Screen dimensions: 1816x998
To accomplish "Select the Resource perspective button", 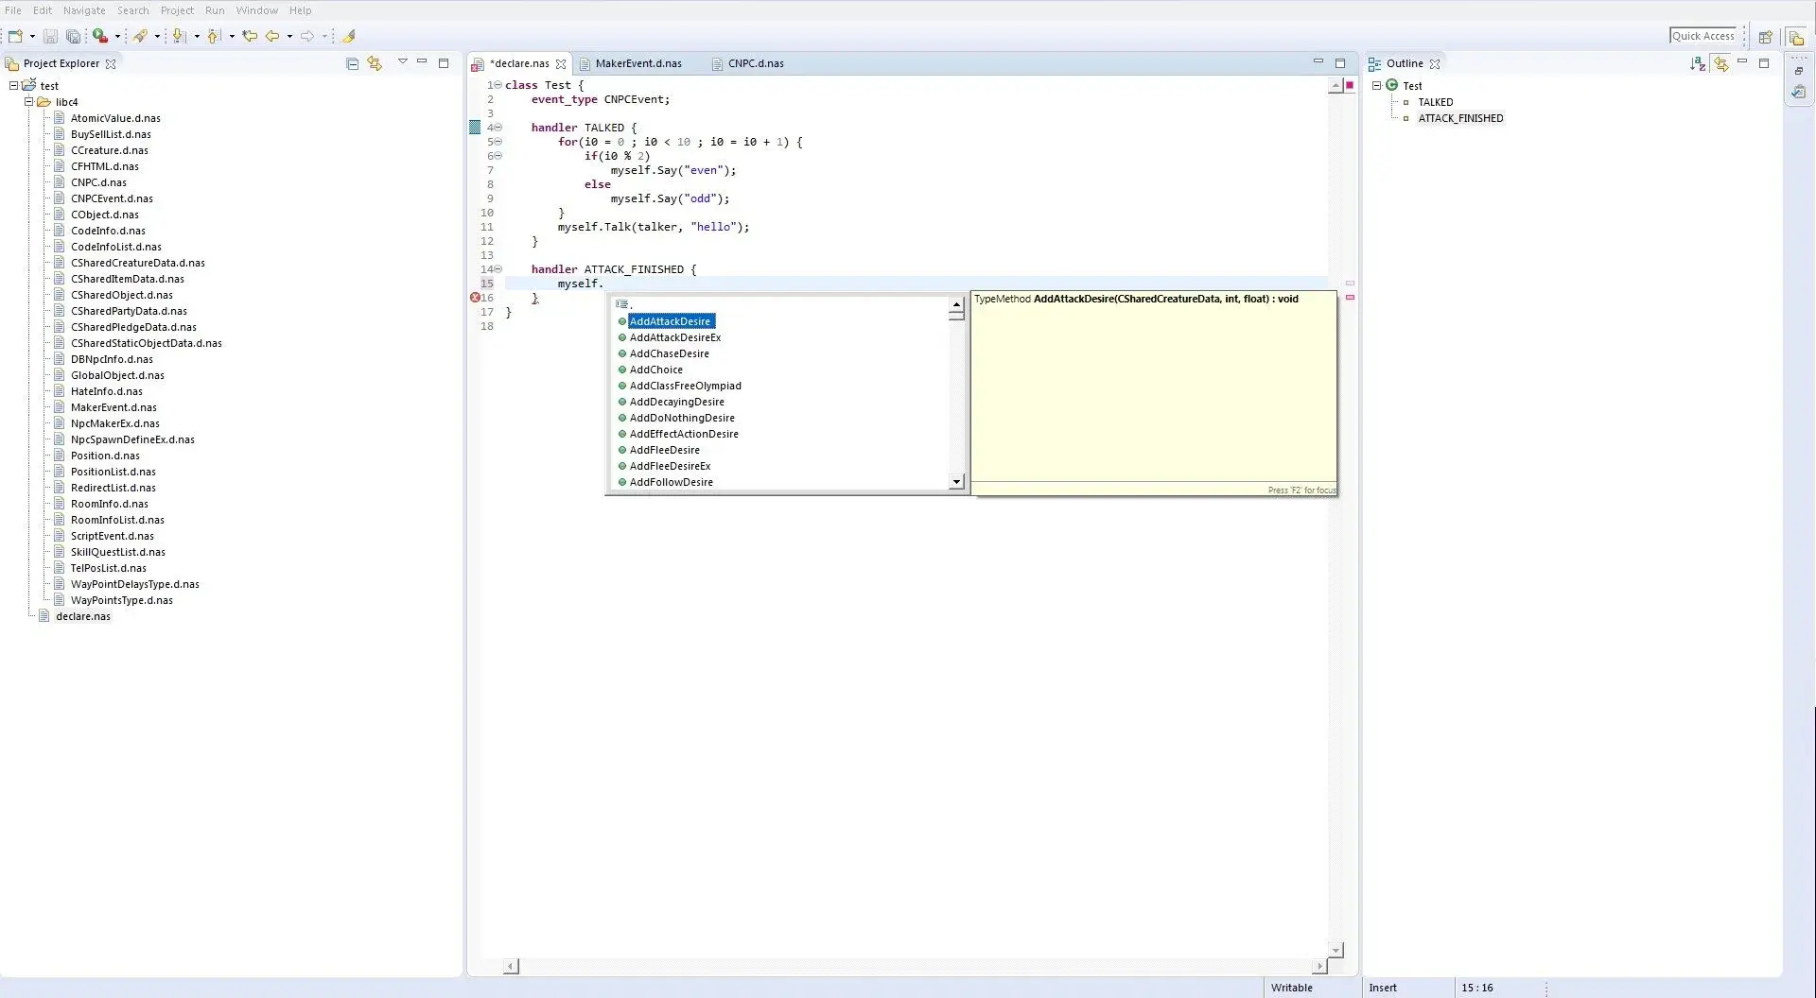I will click(1796, 37).
